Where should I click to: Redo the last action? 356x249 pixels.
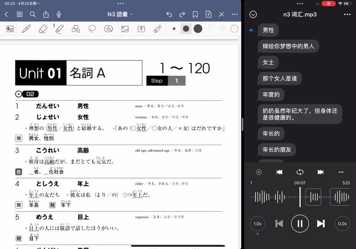click(x=182, y=14)
